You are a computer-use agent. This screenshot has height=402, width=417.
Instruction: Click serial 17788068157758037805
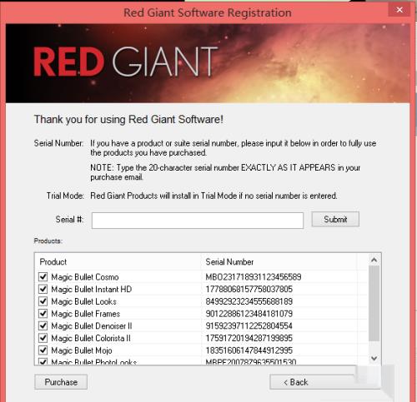coord(249,289)
